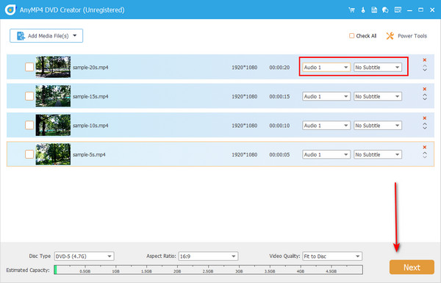Minimize the DVD Creator window
The image size is (441, 283).
409,10
